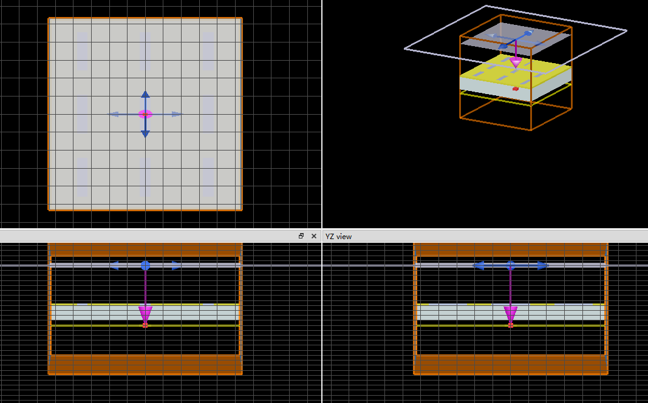Click the downward blue polarization arrowhead in XY view
Screen dimensions: 648x403
(145, 134)
